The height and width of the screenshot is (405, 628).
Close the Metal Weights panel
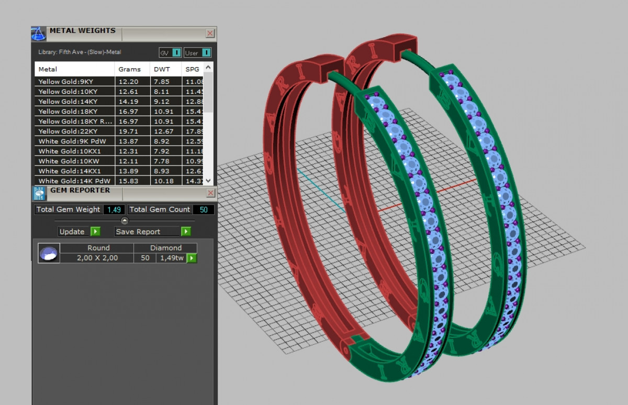pos(210,34)
